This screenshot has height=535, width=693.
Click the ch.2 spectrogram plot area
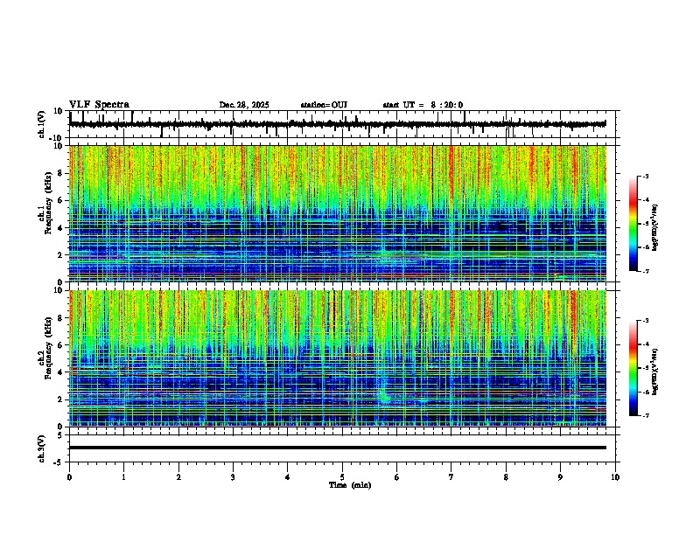[338, 358]
